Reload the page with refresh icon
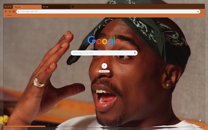The height and width of the screenshot is (130, 208). point(14,12)
